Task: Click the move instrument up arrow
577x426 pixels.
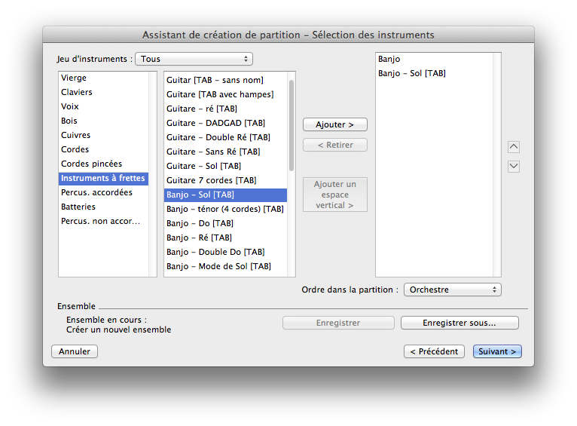Action: click(514, 147)
